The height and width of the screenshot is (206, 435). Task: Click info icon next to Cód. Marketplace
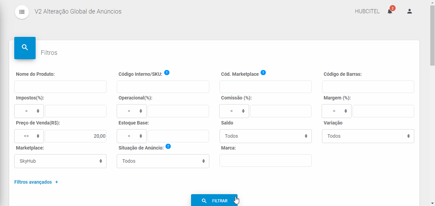pyautogui.click(x=263, y=73)
